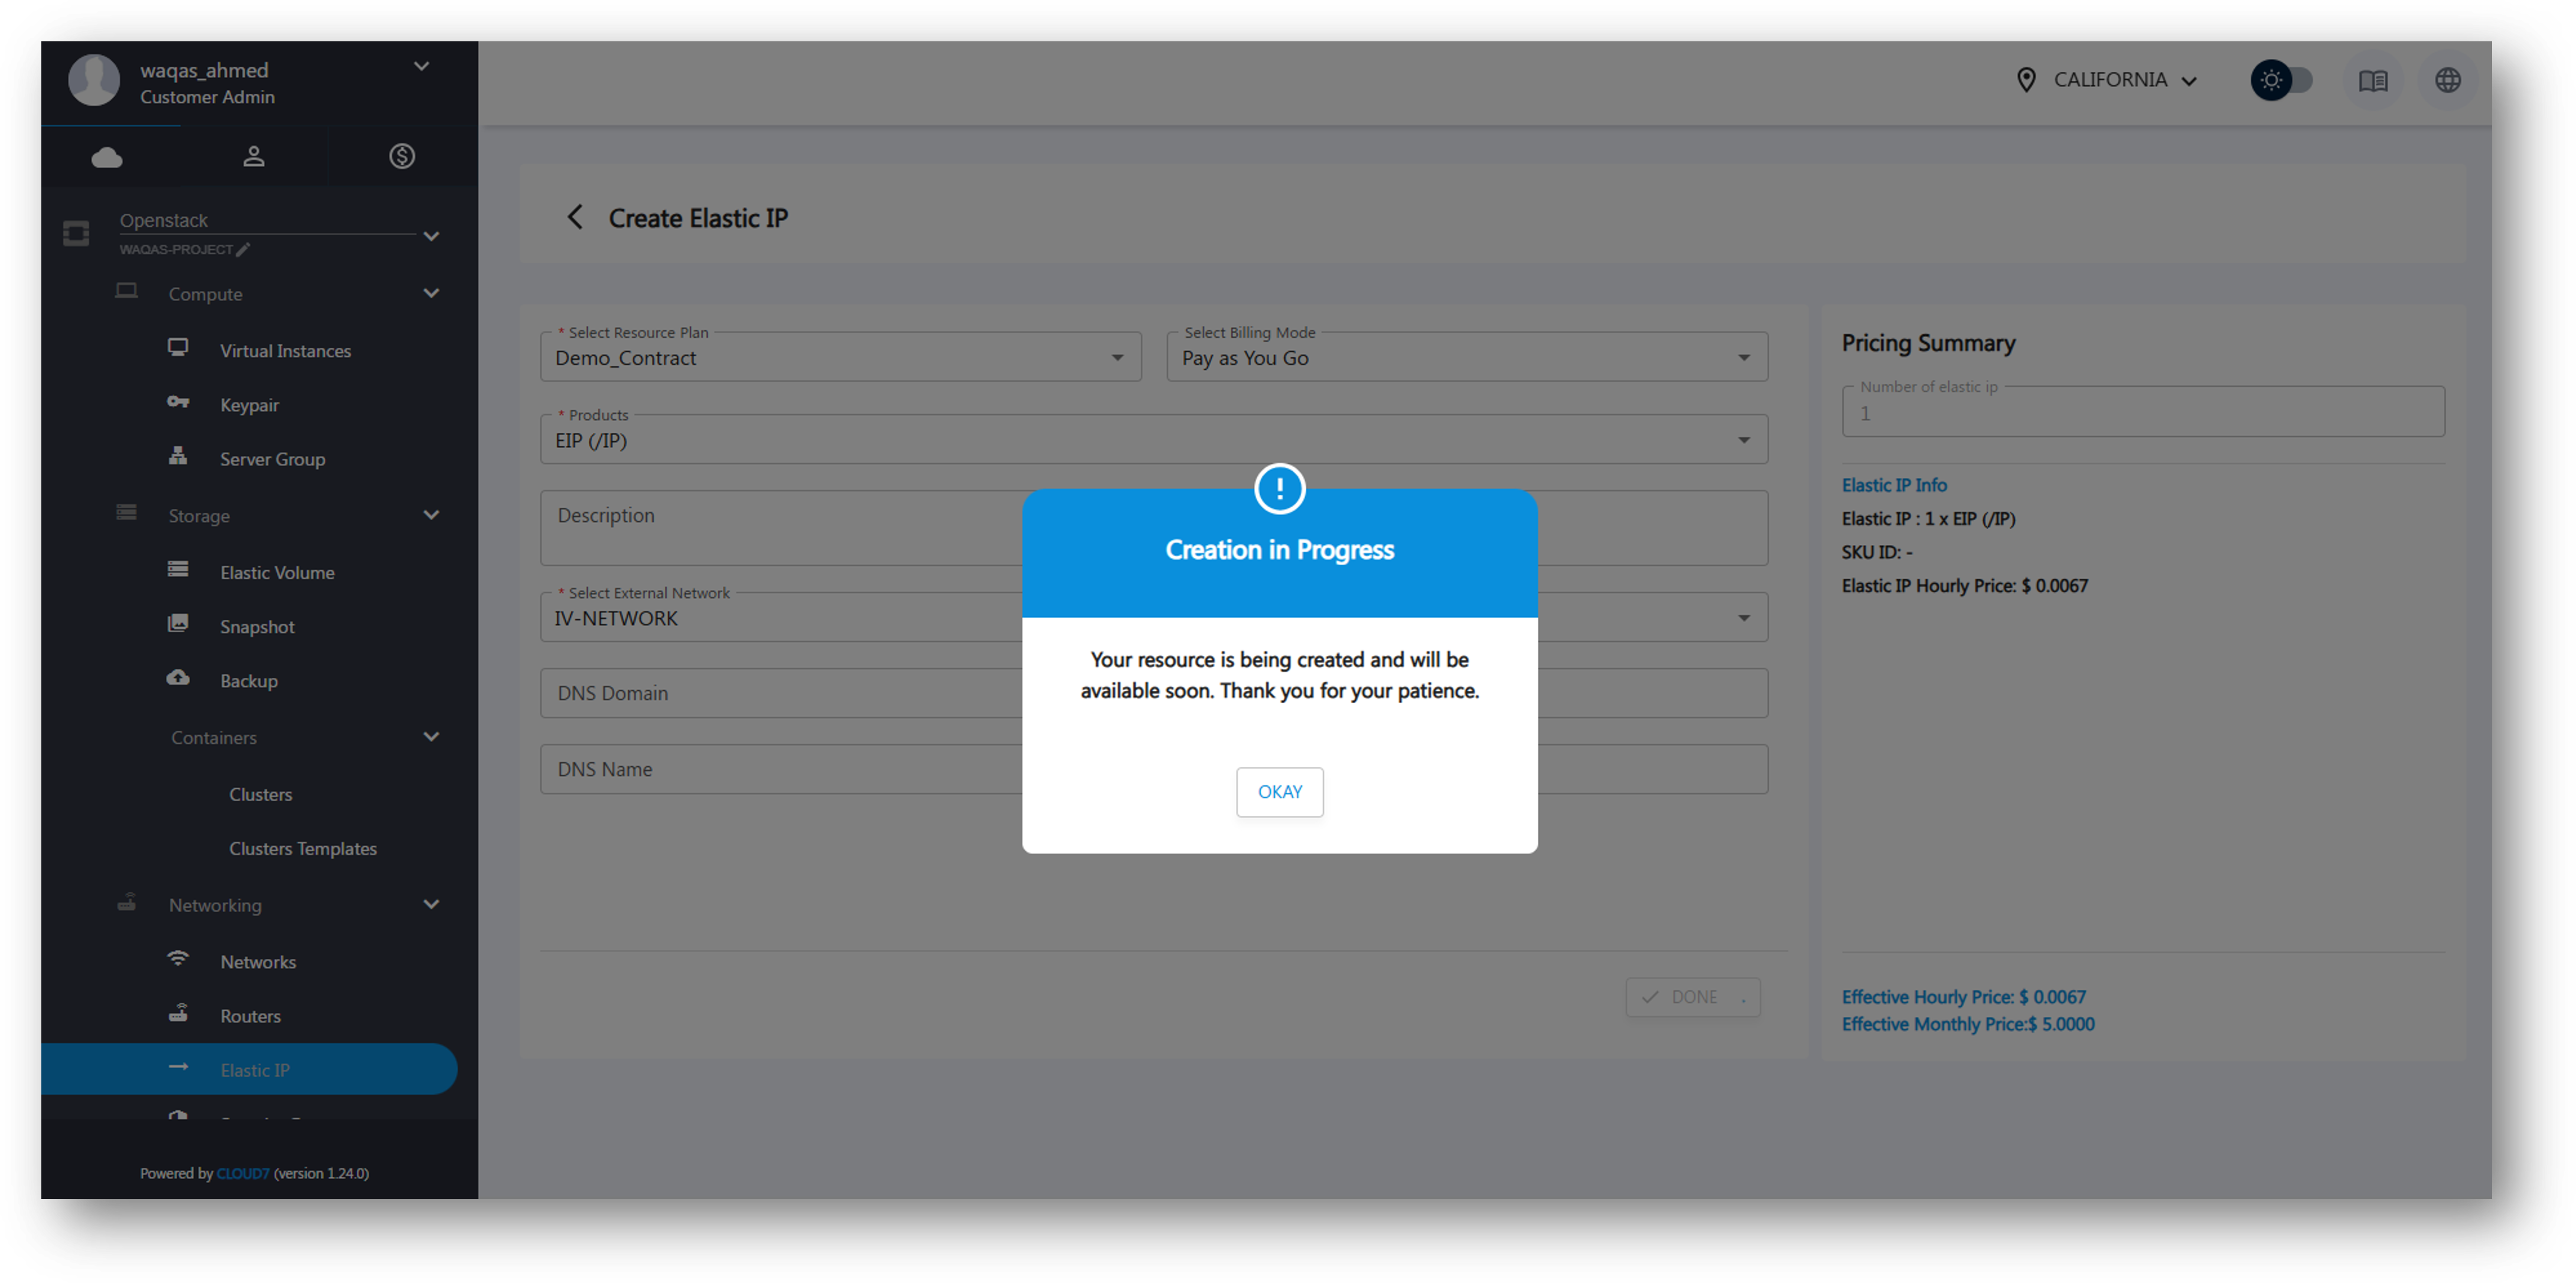
Task: Open the user account icon tab
Action: 254,157
